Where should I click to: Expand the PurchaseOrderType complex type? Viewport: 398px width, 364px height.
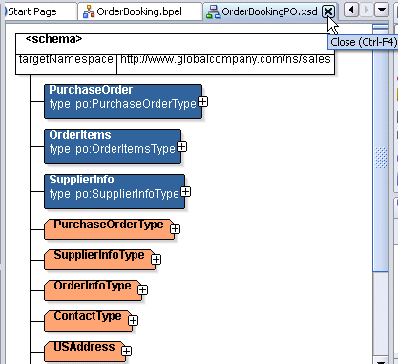175,229
